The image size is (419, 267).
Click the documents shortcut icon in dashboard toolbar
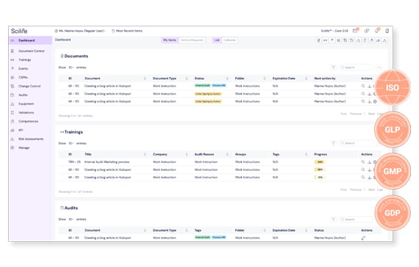point(318,40)
